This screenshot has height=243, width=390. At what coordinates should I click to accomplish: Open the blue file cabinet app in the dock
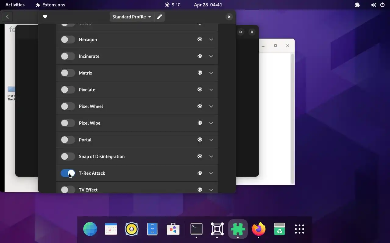[152, 229]
